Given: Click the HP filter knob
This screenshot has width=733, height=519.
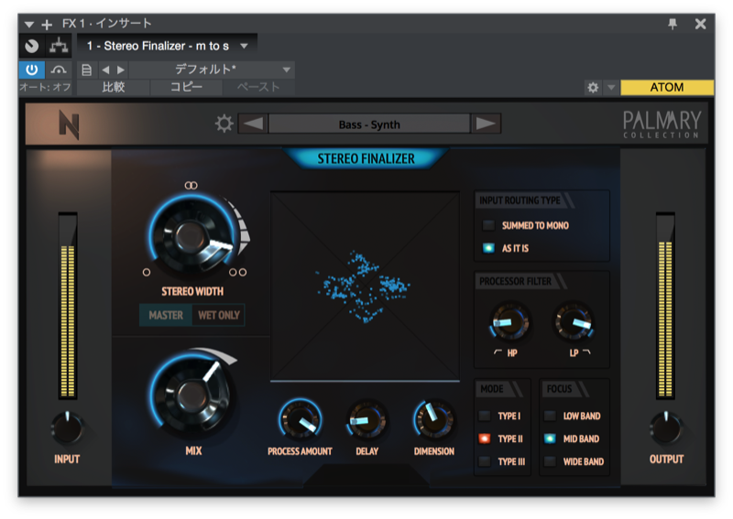Looking at the screenshot, I should pyautogui.click(x=509, y=322).
